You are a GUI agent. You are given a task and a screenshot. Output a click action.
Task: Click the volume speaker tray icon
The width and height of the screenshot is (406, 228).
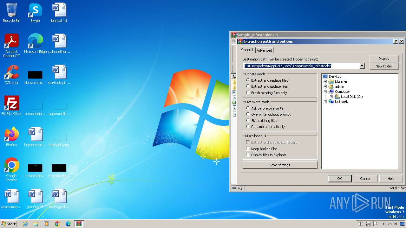(x=360, y=224)
